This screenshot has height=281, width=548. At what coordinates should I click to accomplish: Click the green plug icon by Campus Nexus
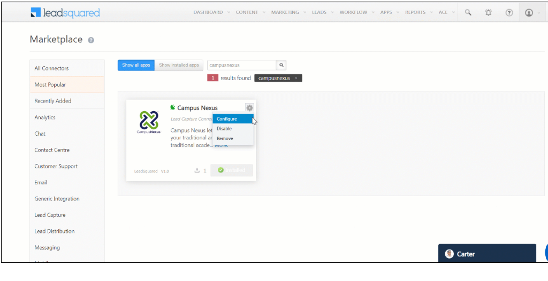tap(173, 107)
